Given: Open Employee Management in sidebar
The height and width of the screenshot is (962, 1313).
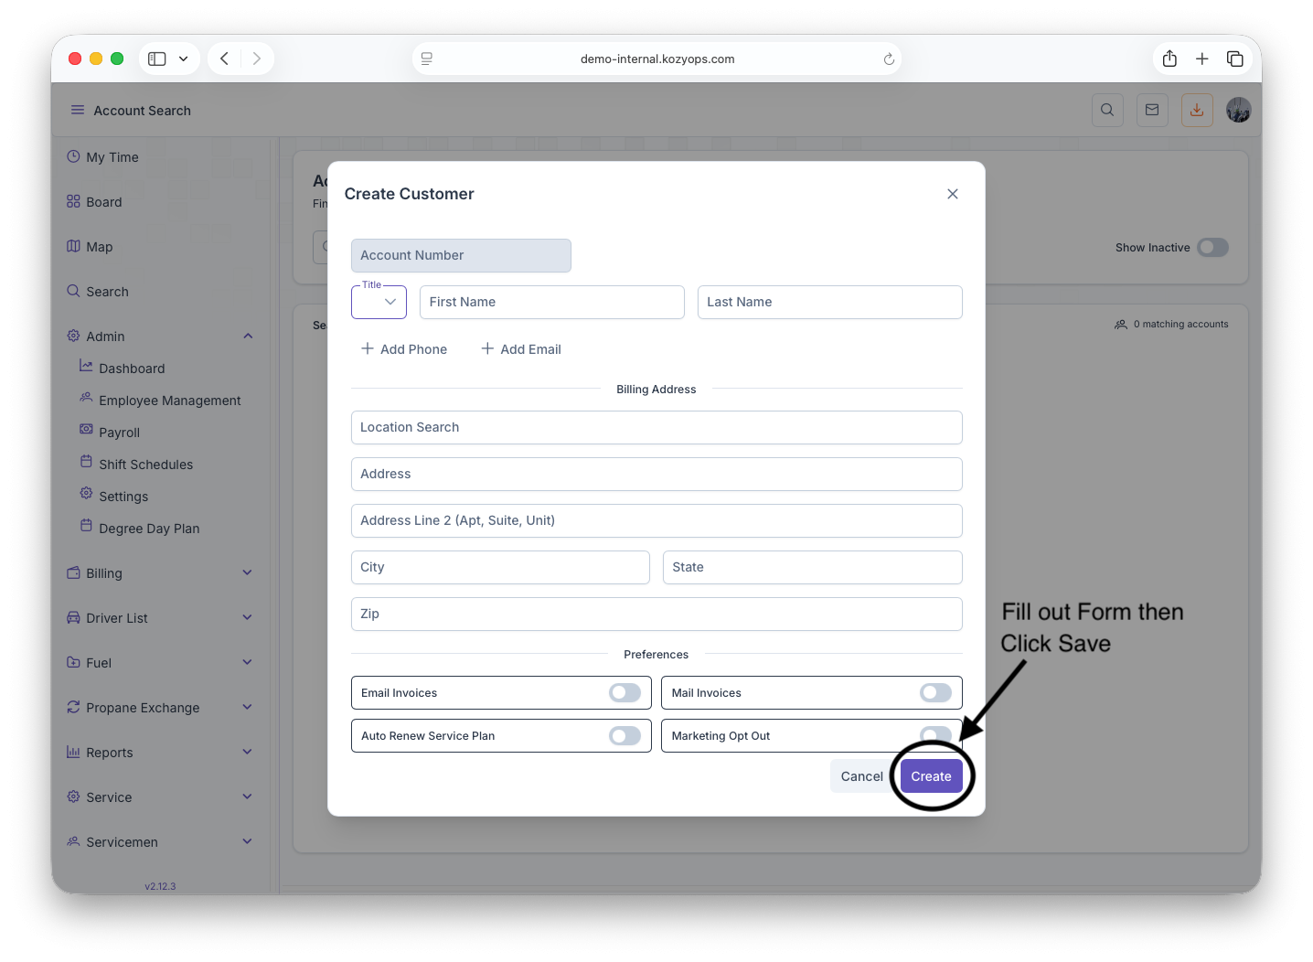Looking at the screenshot, I should click(x=169, y=401).
